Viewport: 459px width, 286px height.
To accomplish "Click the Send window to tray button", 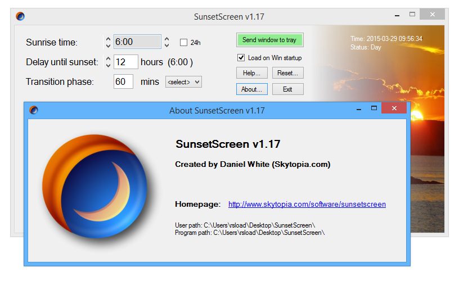I will pyautogui.click(x=269, y=40).
